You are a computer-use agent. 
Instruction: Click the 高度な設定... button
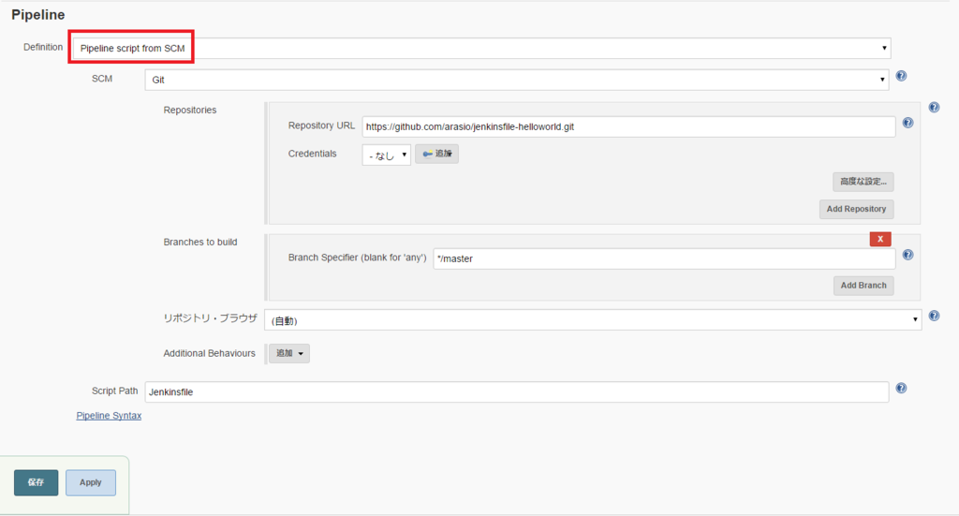pyautogui.click(x=863, y=182)
